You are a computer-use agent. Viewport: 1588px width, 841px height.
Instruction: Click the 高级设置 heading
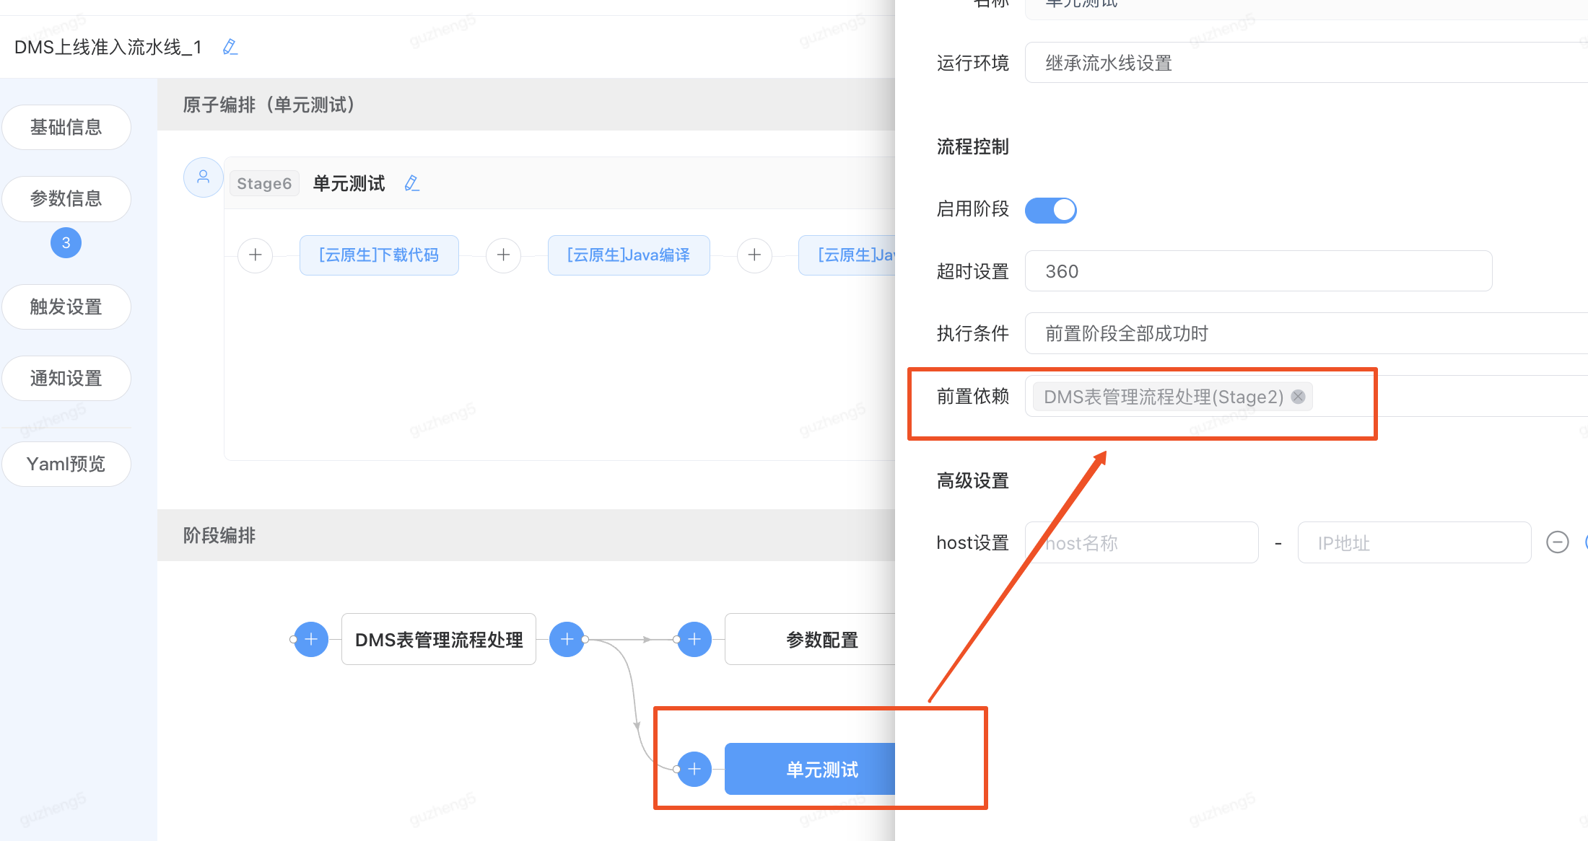click(x=973, y=481)
